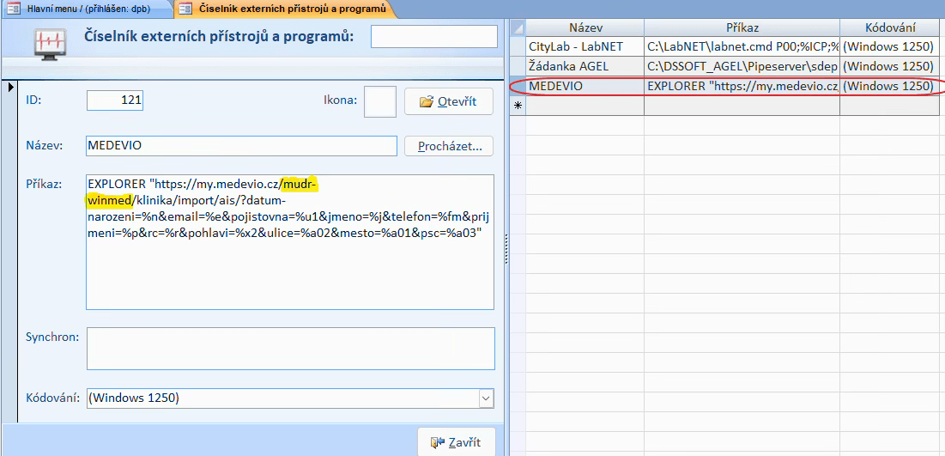Click the empty Ikona preview box

(x=379, y=101)
